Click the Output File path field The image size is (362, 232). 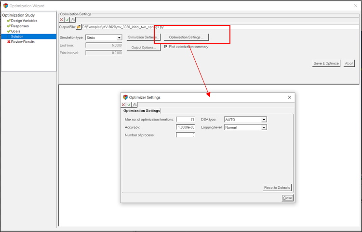220,27
